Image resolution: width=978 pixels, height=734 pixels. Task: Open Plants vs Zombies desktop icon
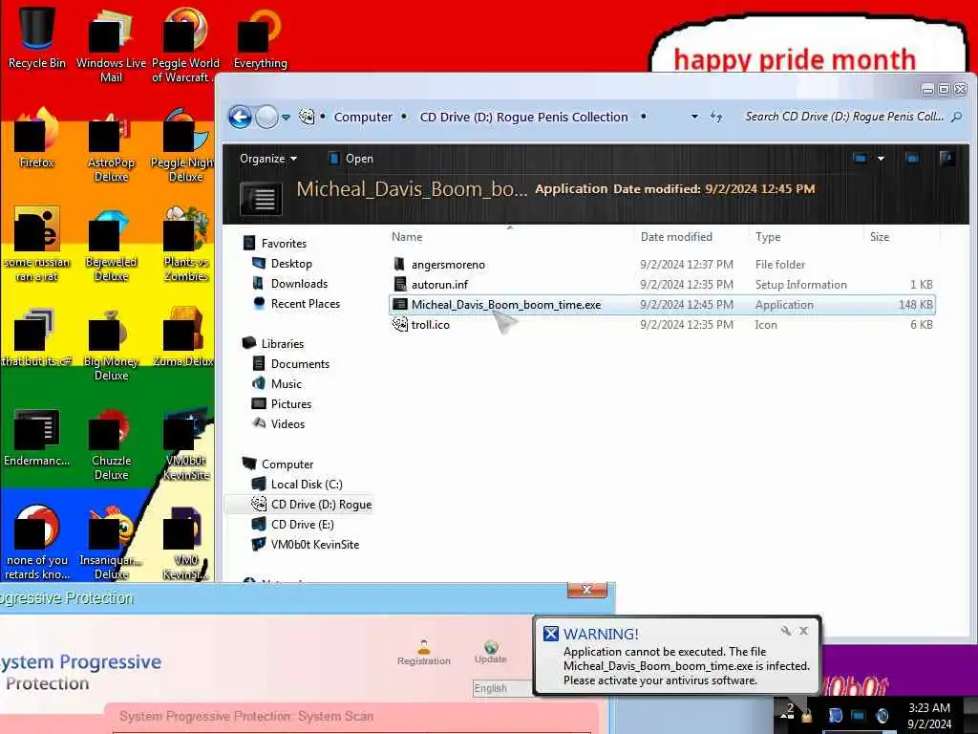click(x=186, y=245)
